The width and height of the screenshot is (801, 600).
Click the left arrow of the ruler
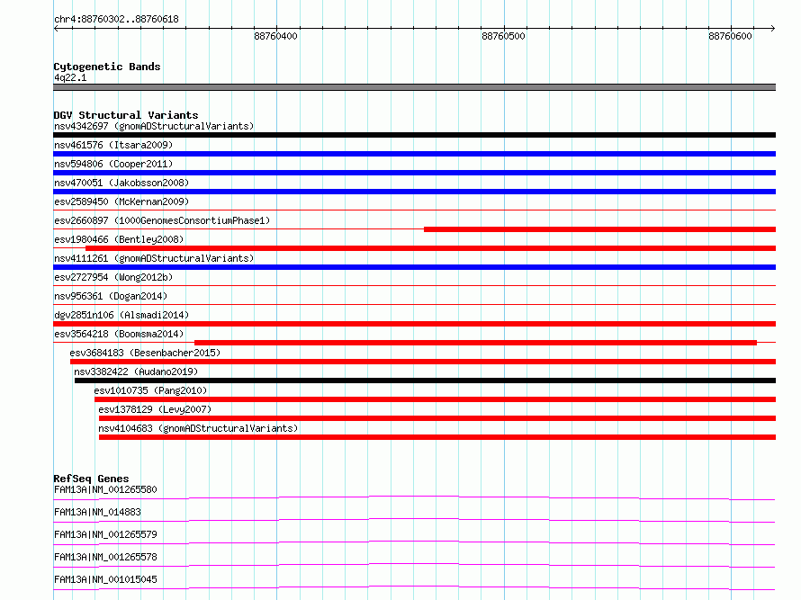(56, 28)
